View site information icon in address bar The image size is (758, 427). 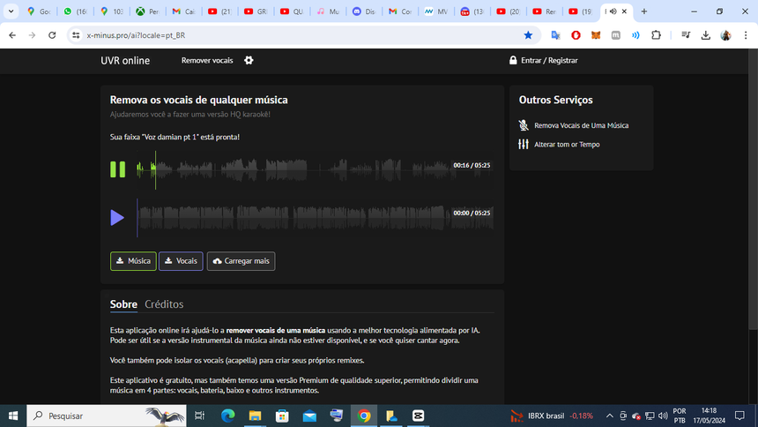pos(76,35)
